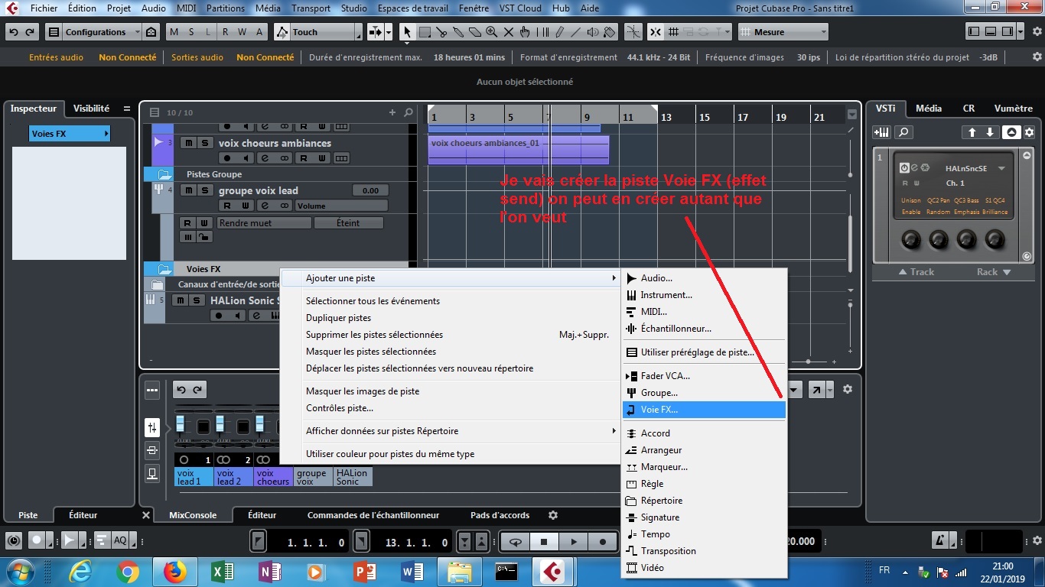Open Word from the taskbar
Image resolution: width=1045 pixels, height=587 pixels.
(x=412, y=571)
